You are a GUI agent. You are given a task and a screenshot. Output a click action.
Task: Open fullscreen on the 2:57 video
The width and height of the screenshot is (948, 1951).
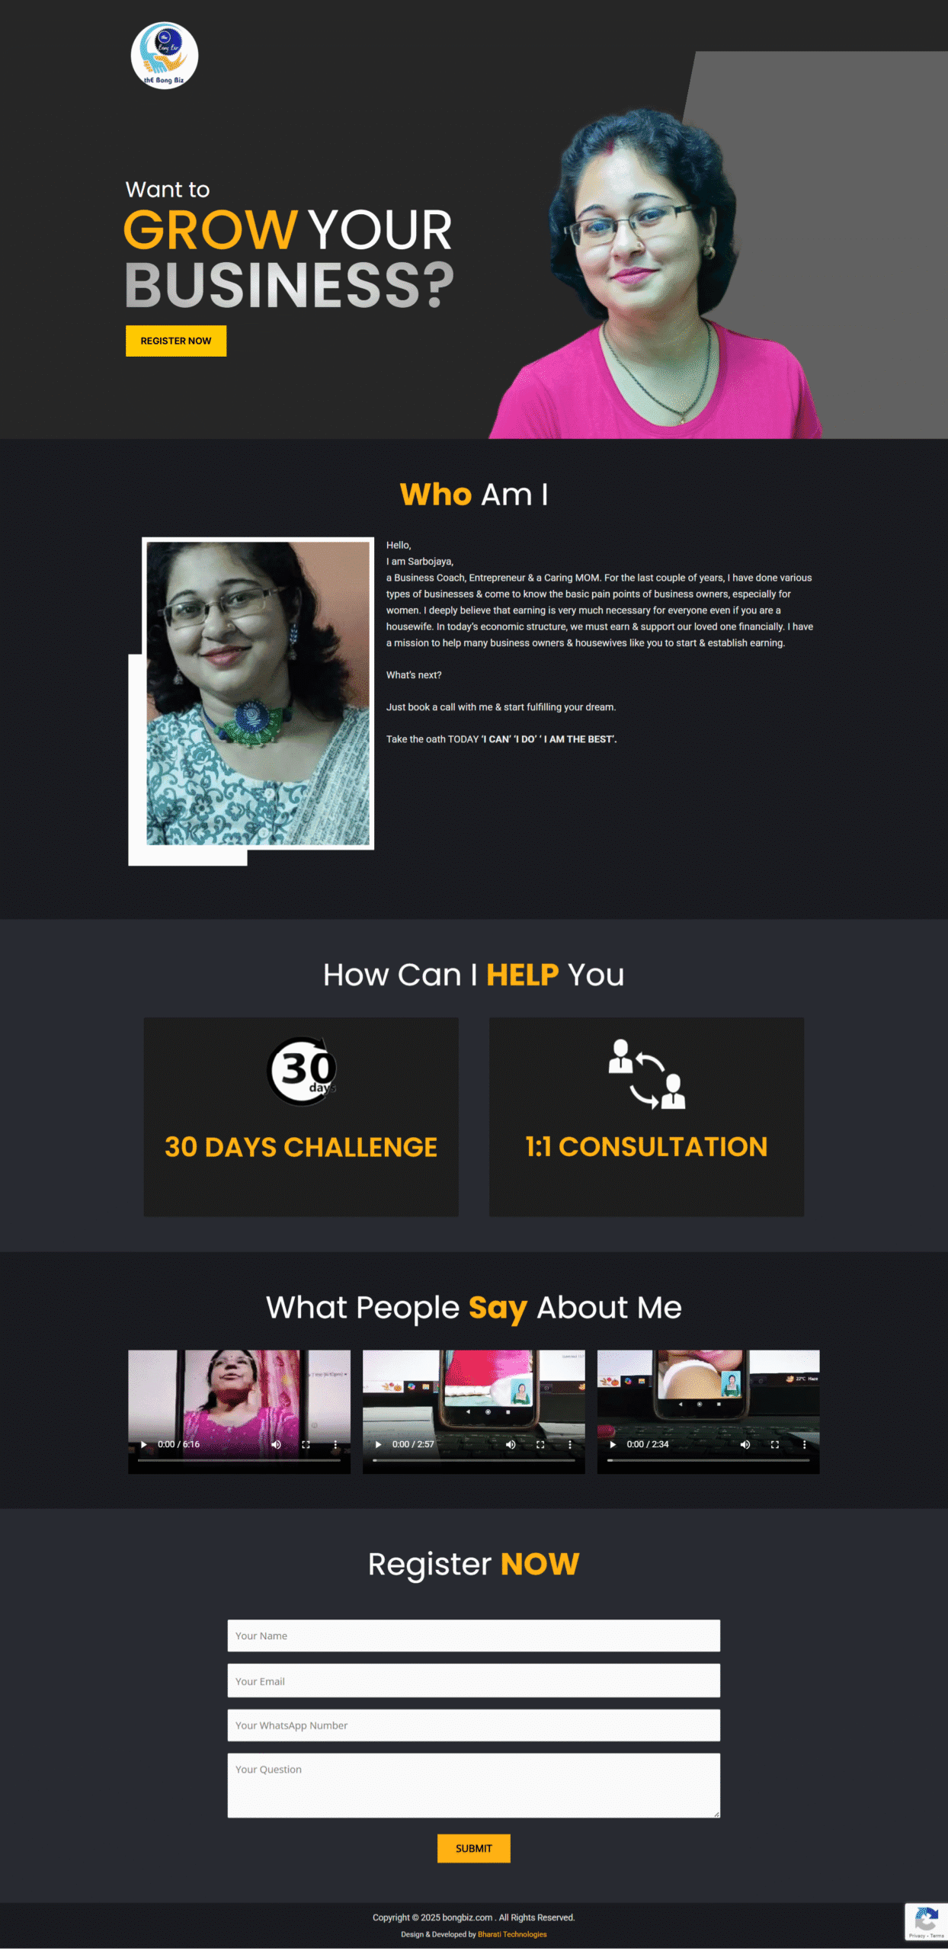pos(540,1444)
